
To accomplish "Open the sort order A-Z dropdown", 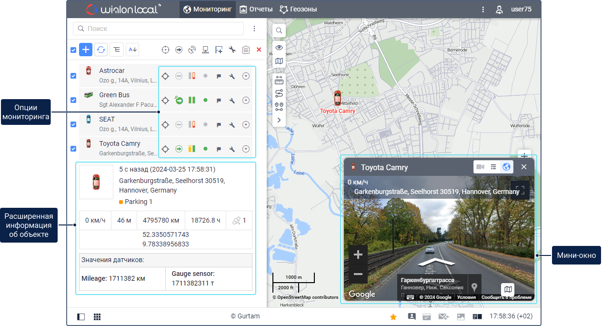I will point(132,50).
